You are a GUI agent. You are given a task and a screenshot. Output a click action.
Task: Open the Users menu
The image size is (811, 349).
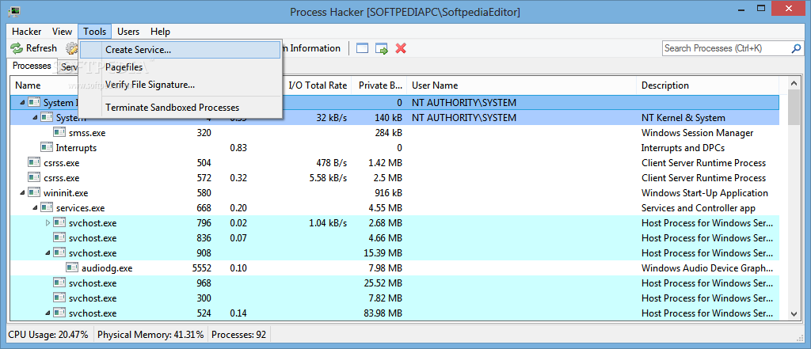pyautogui.click(x=128, y=32)
